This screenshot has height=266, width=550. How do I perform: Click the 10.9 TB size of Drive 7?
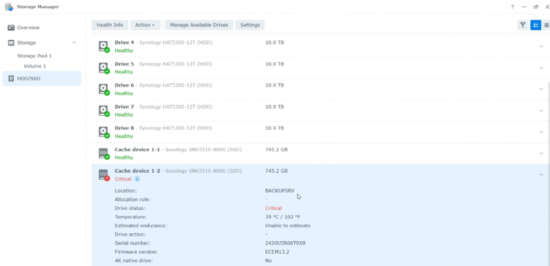pos(274,106)
